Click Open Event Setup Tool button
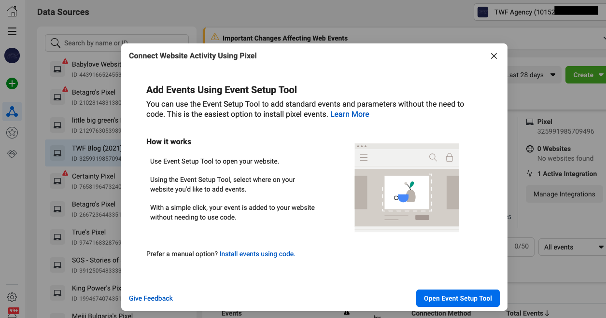Image resolution: width=606 pixels, height=318 pixels. [457, 298]
